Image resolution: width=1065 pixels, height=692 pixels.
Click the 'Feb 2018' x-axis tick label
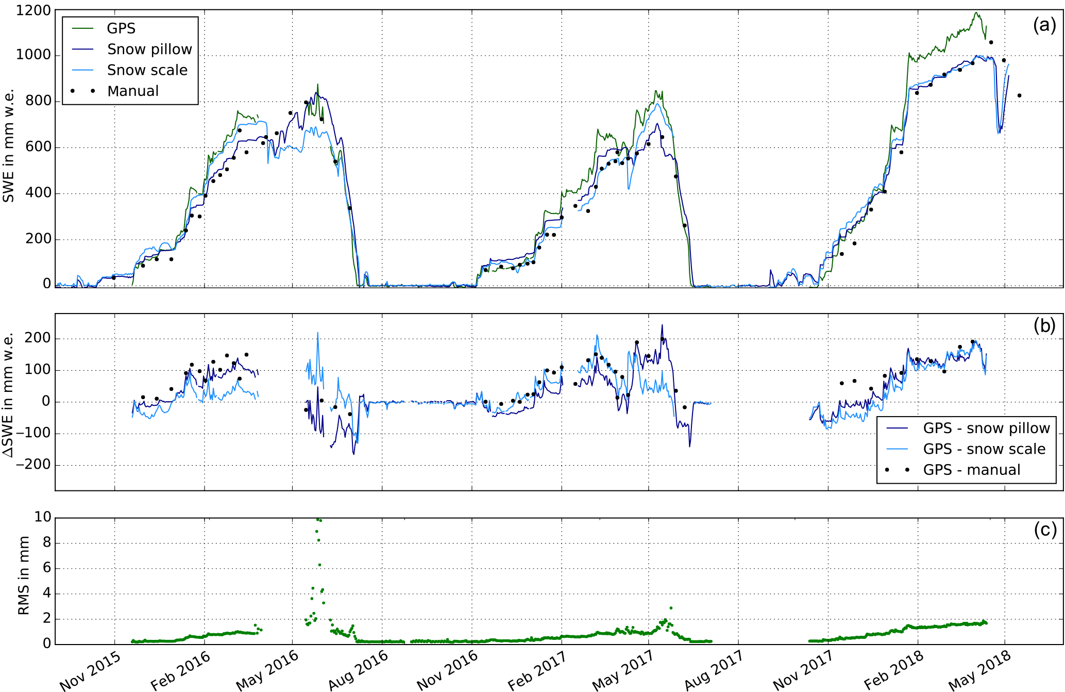pos(894,670)
